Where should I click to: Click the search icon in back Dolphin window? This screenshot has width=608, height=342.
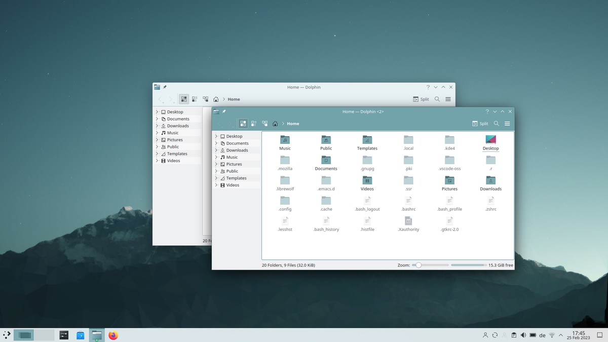[x=437, y=99]
